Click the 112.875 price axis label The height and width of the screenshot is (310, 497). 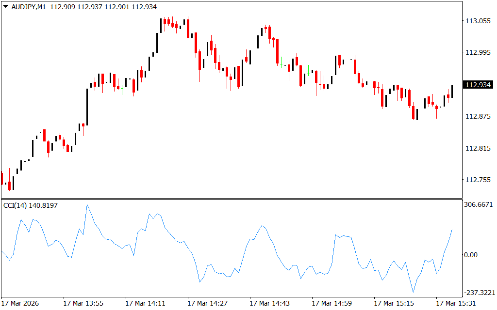[x=478, y=116]
